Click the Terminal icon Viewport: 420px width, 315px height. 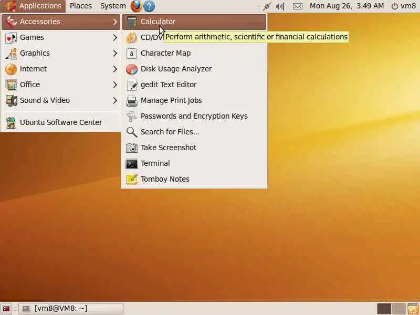point(132,163)
